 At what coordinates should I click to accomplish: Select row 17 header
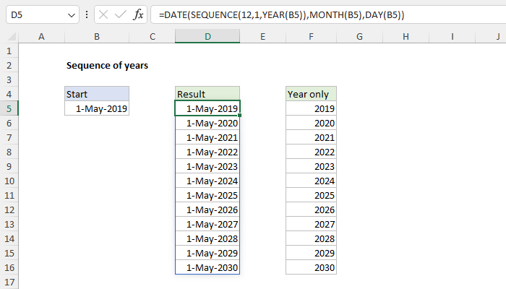coord(9,282)
